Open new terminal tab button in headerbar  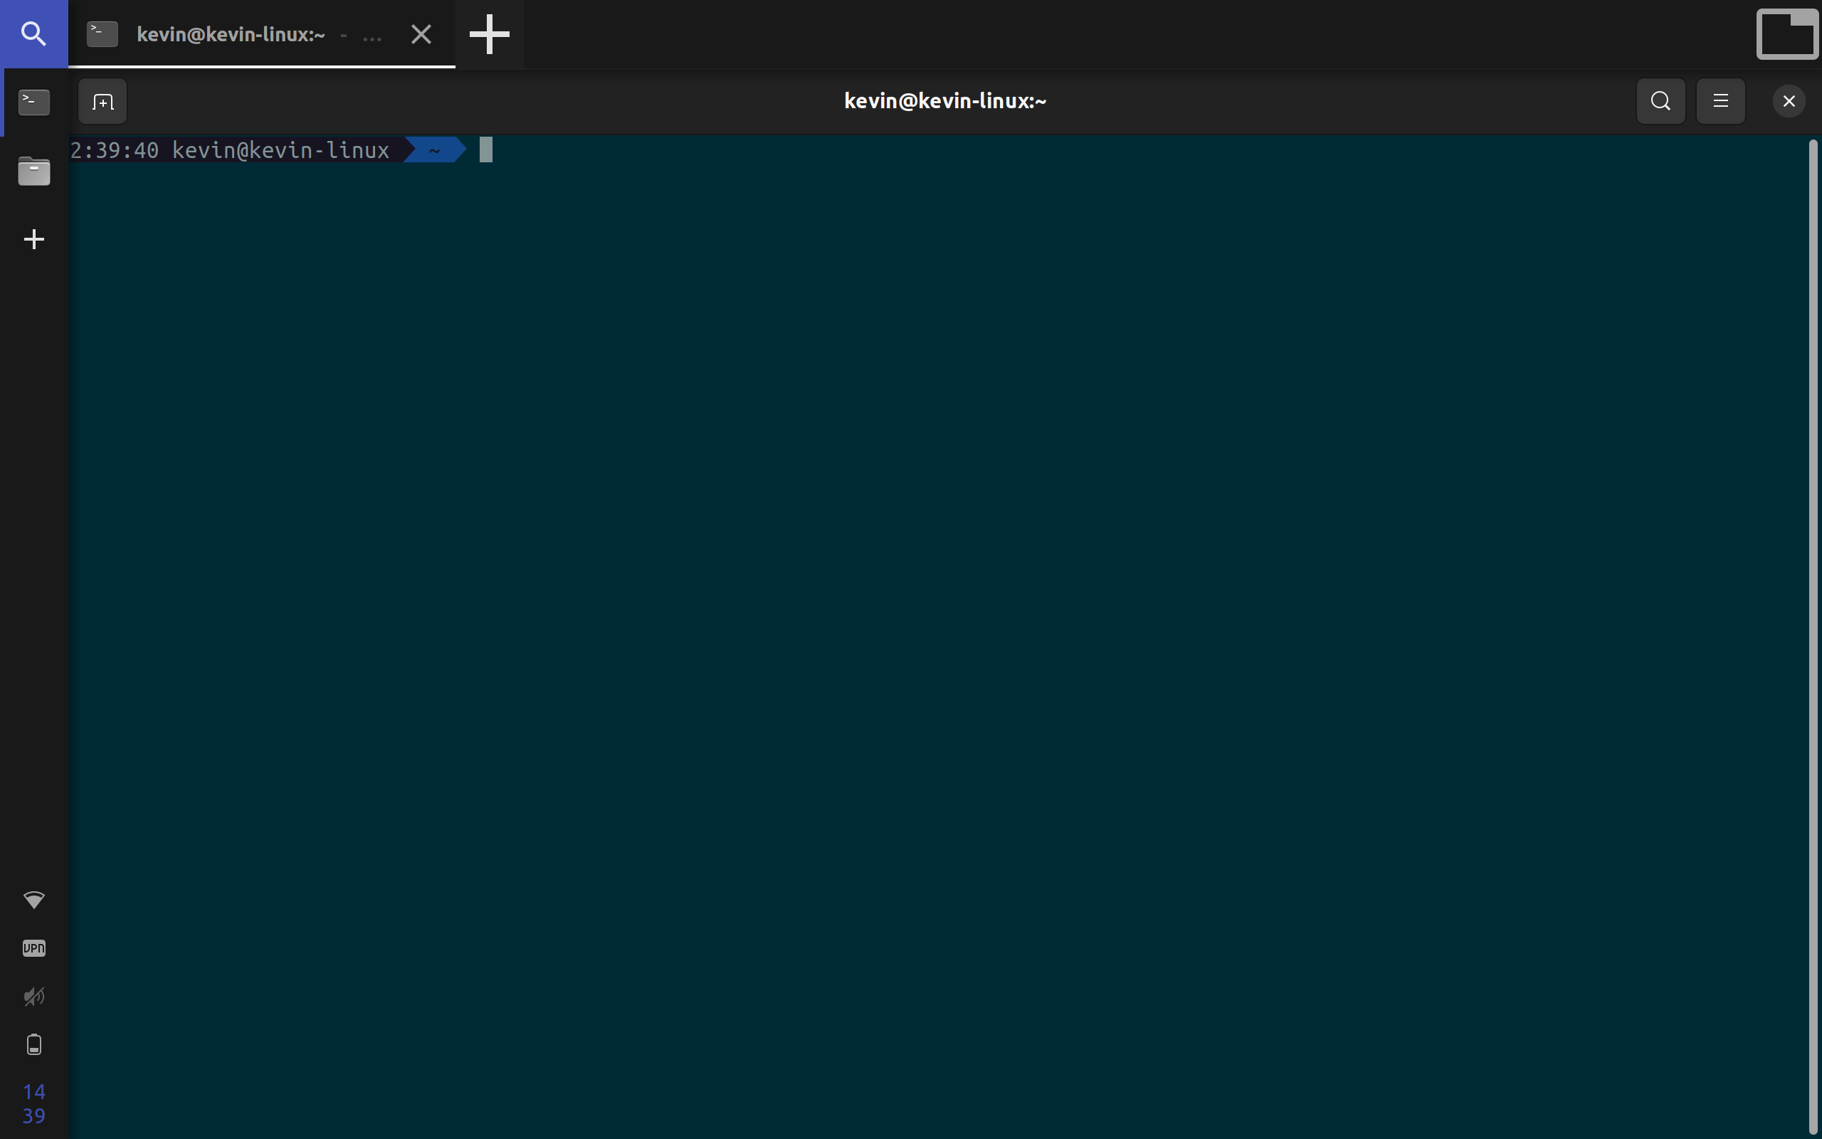point(102,101)
